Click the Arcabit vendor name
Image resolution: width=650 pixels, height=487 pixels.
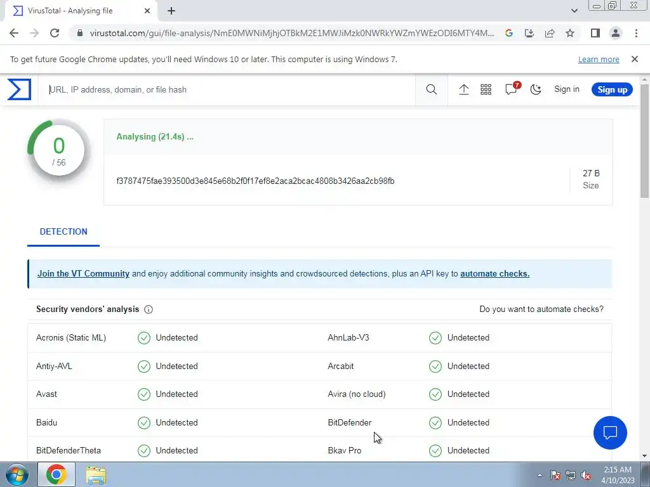341,366
